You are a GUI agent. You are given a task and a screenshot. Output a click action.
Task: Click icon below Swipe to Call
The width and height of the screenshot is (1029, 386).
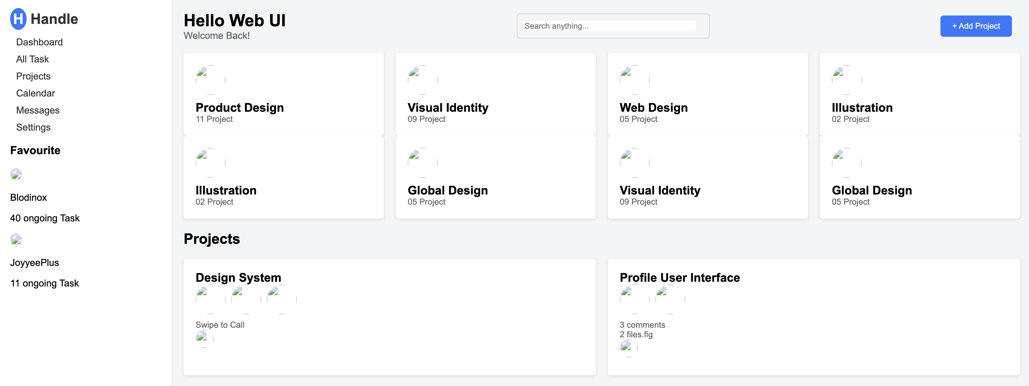click(204, 338)
